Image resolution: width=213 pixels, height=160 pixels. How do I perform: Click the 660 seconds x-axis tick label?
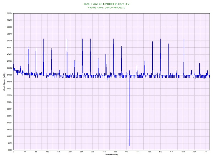pyautogui.click(x=183, y=152)
